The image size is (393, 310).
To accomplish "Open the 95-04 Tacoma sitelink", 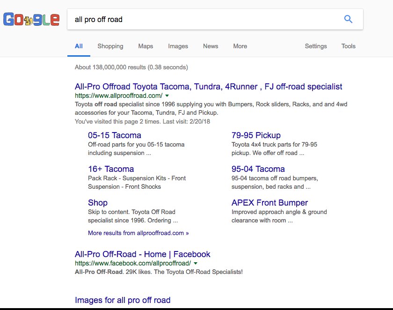I will (258, 169).
